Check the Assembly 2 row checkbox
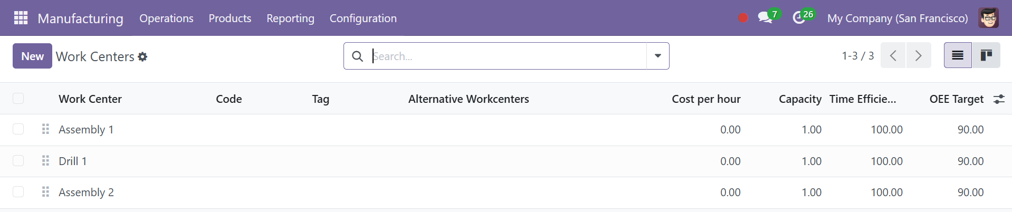 [x=18, y=192]
